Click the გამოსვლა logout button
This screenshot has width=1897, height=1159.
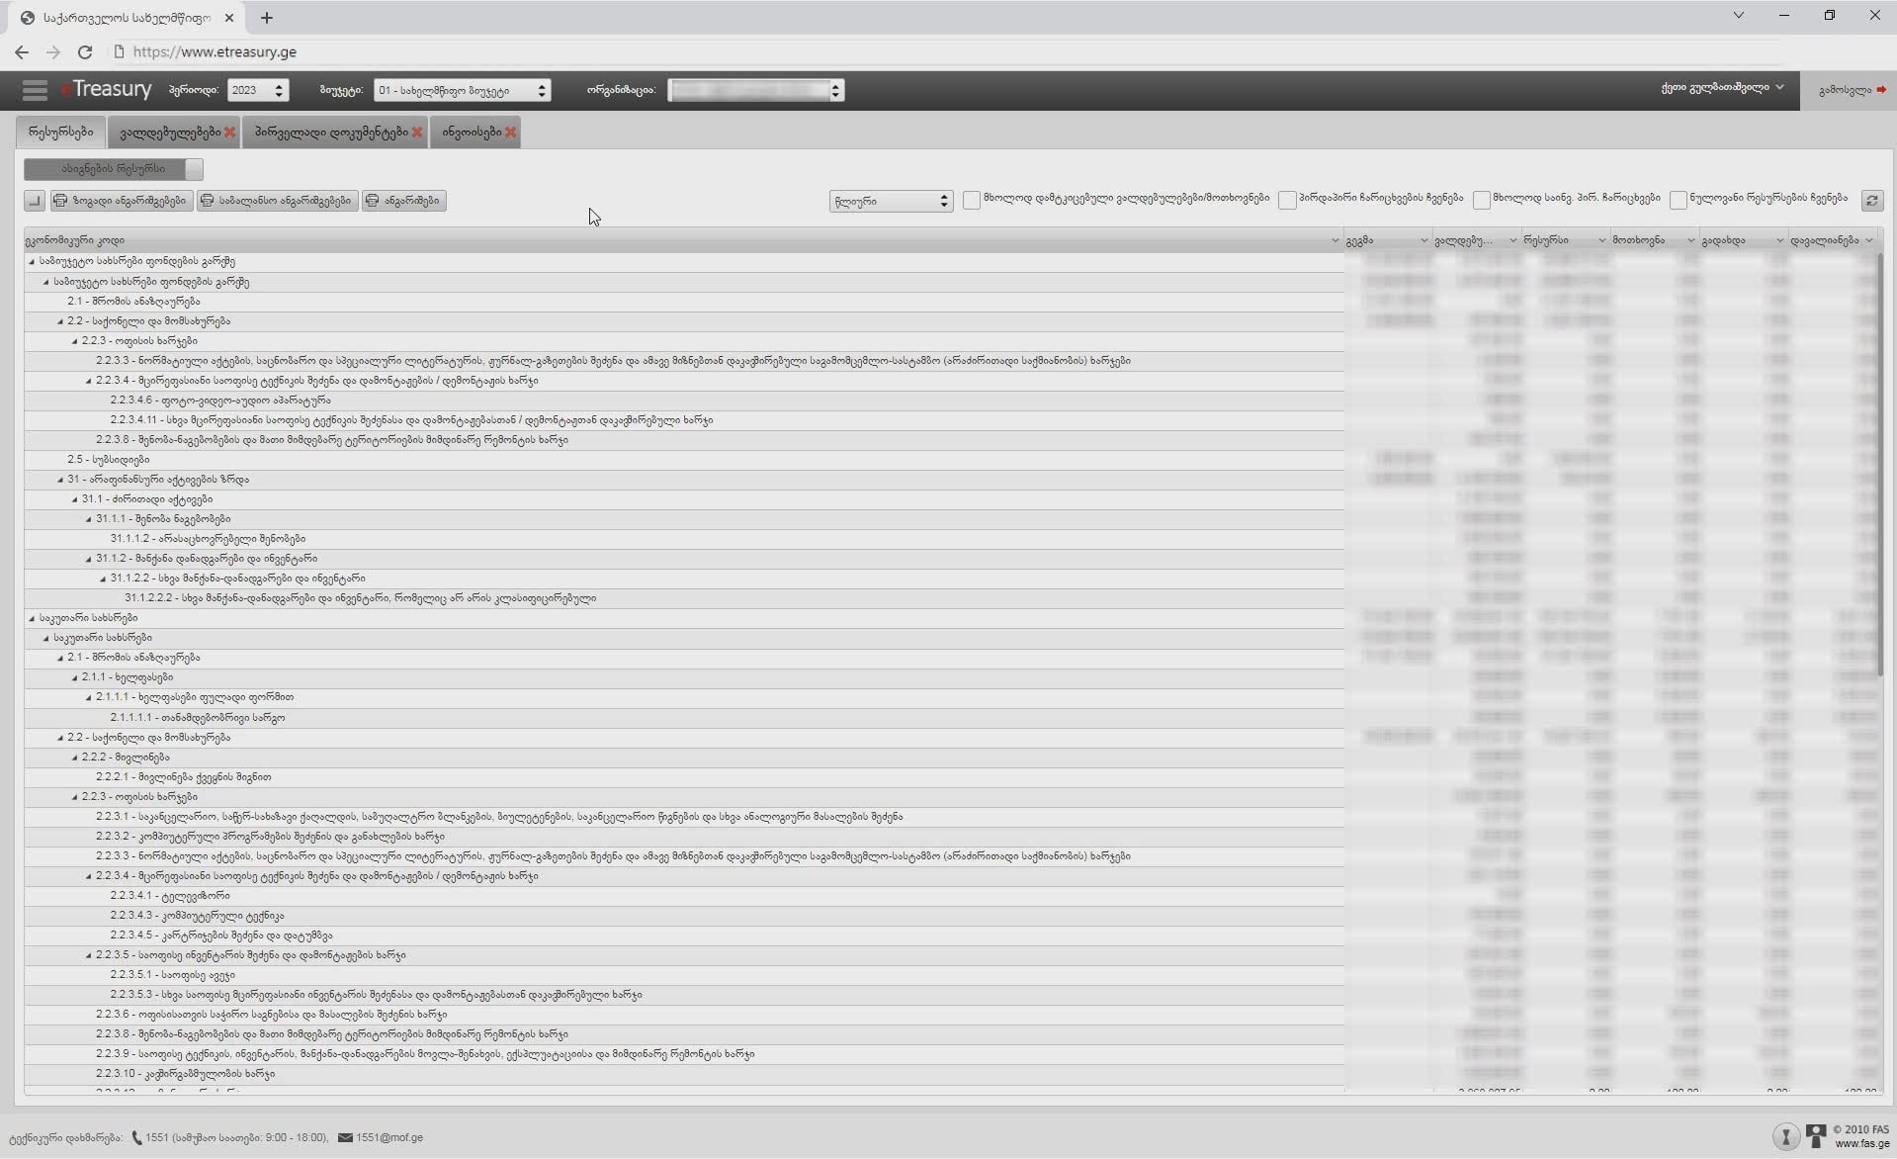click(1851, 90)
